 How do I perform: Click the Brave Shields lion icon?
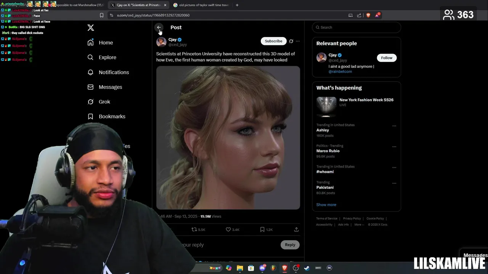pyautogui.click(x=368, y=15)
